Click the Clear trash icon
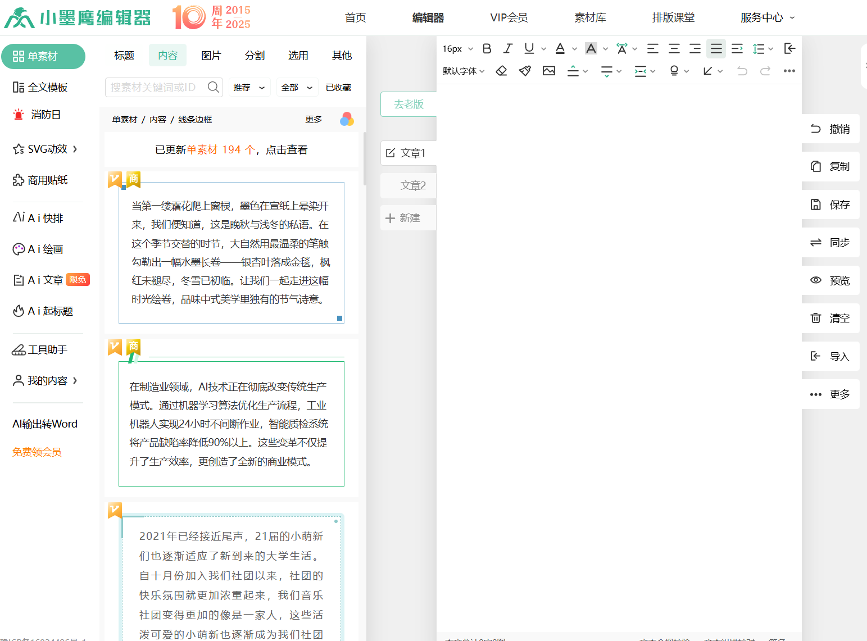 point(816,318)
